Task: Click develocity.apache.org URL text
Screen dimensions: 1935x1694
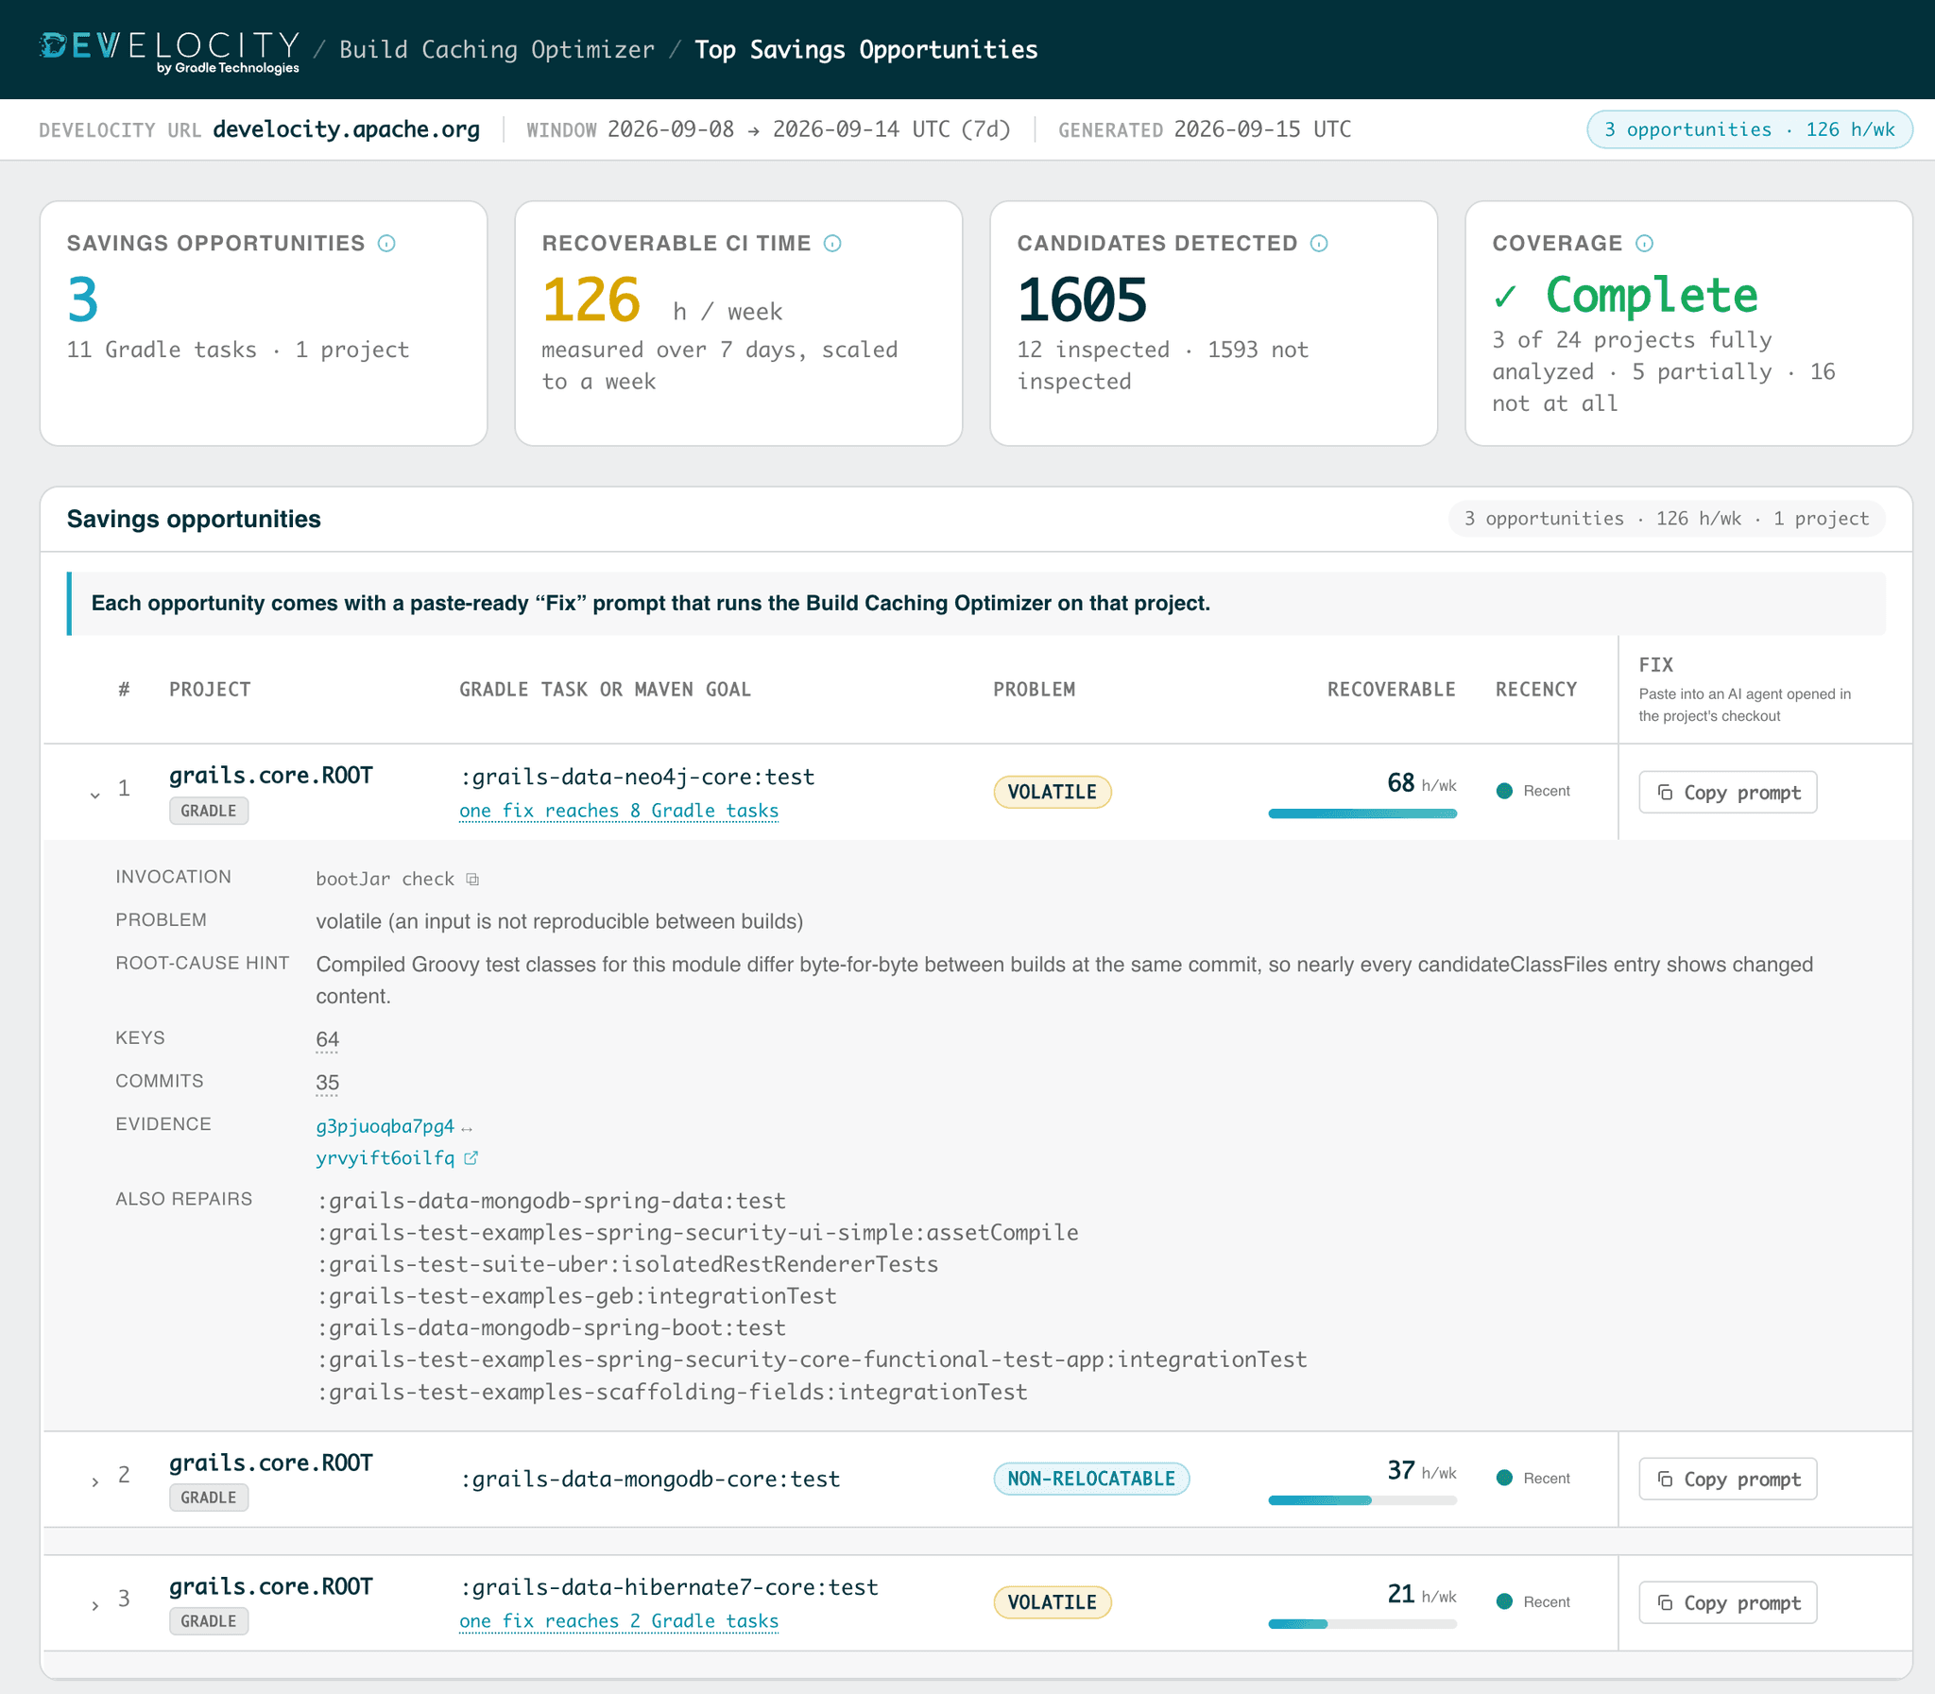Action: point(346,129)
